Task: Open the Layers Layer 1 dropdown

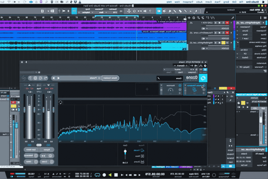Action: (x=244, y=39)
